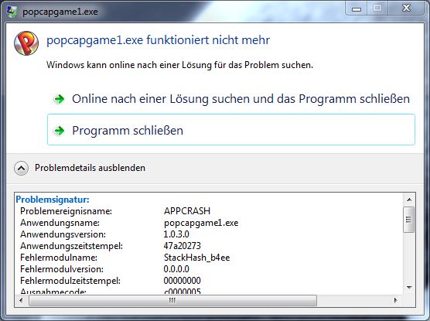This screenshot has width=430, height=321.
Task: Click 'Anwendungszeitstempel:' label
Action: [x=72, y=246]
